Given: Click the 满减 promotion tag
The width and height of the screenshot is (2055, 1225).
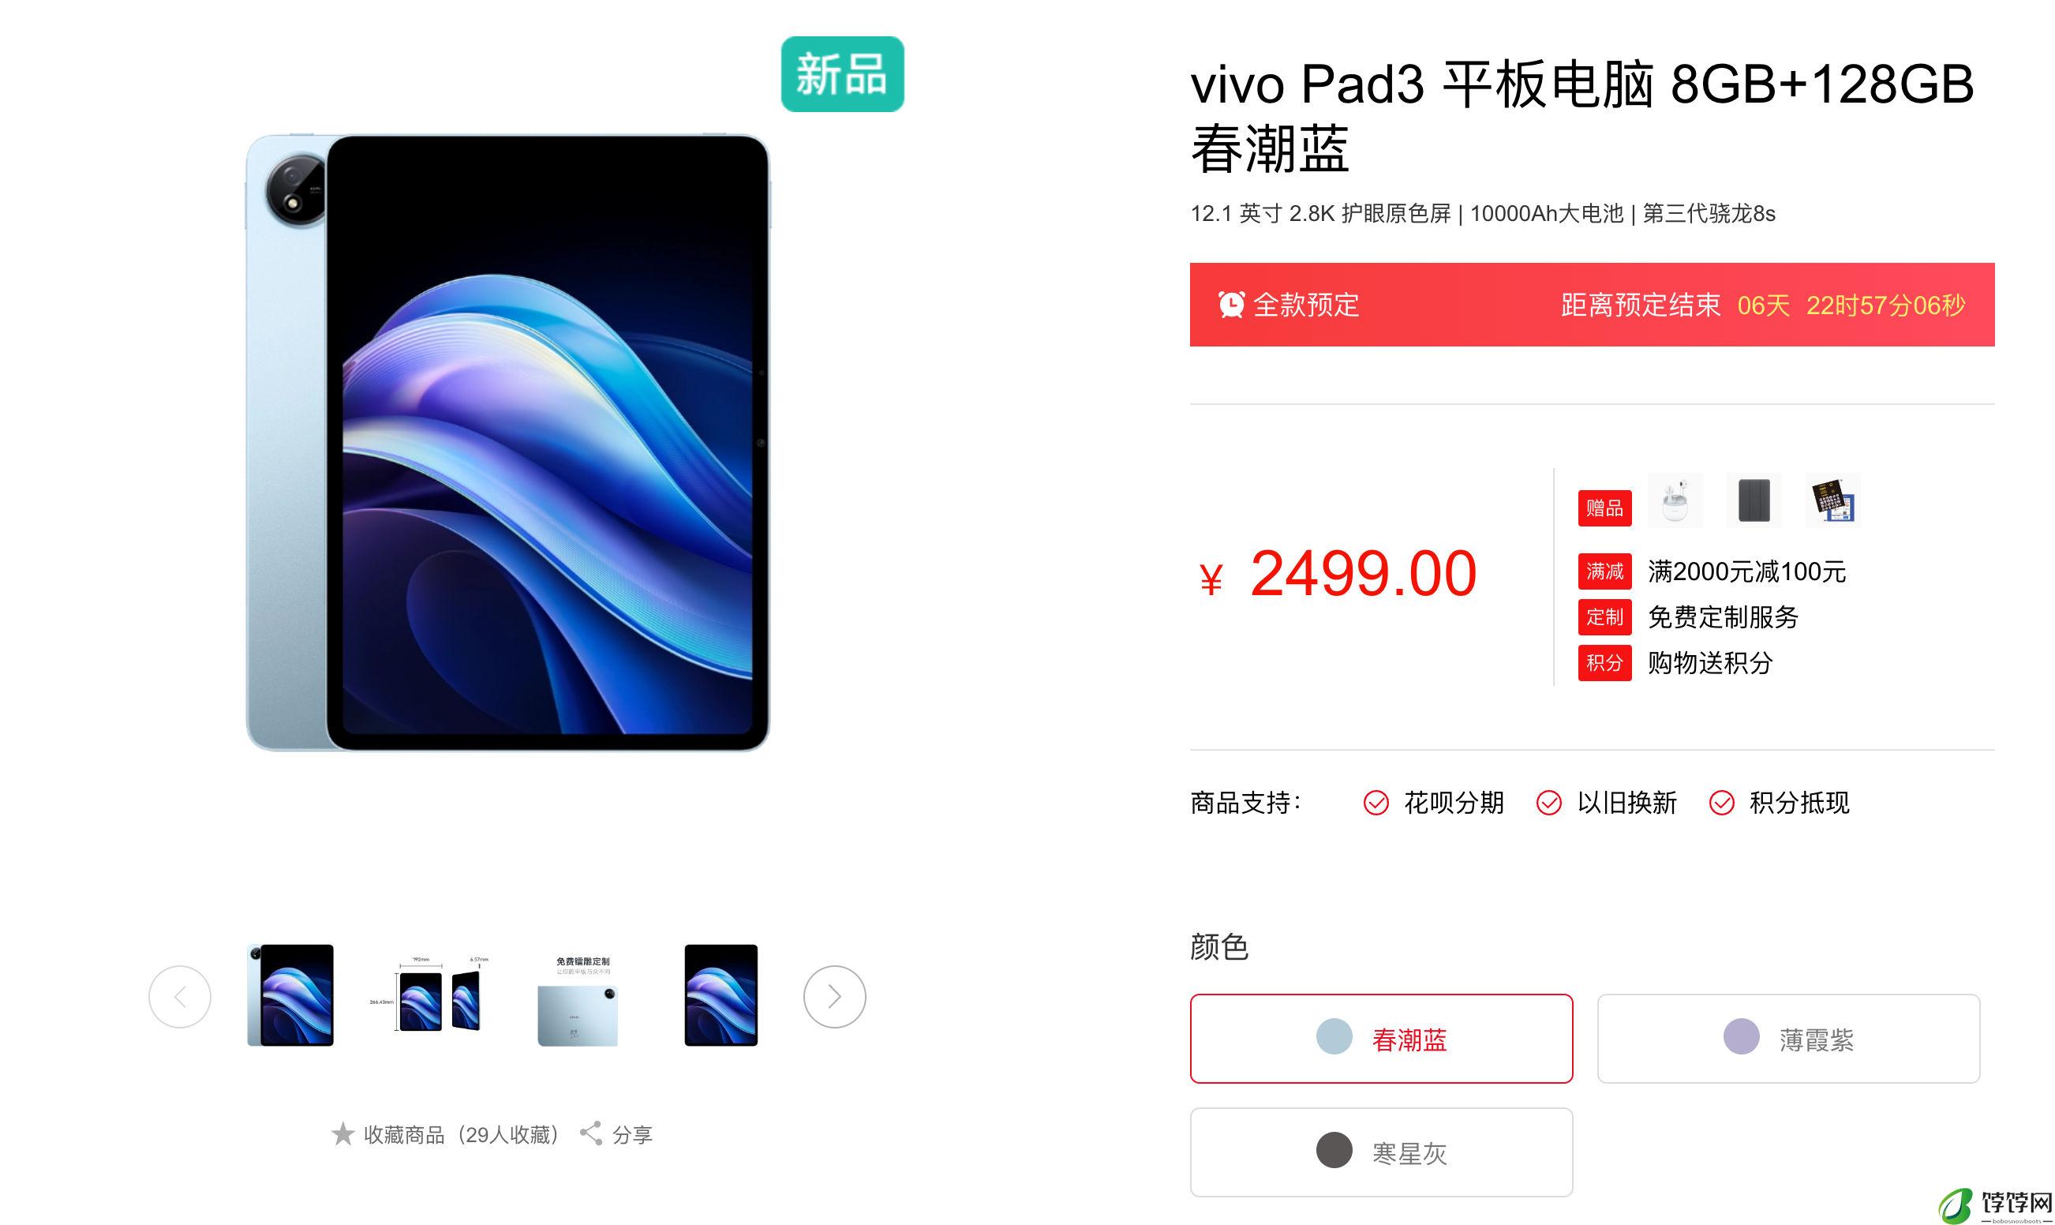Looking at the screenshot, I should [1604, 571].
